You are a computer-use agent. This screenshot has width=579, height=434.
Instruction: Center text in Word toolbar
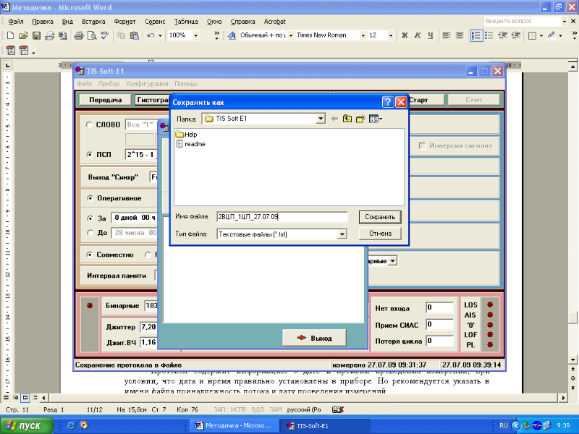(x=460, y=35)
